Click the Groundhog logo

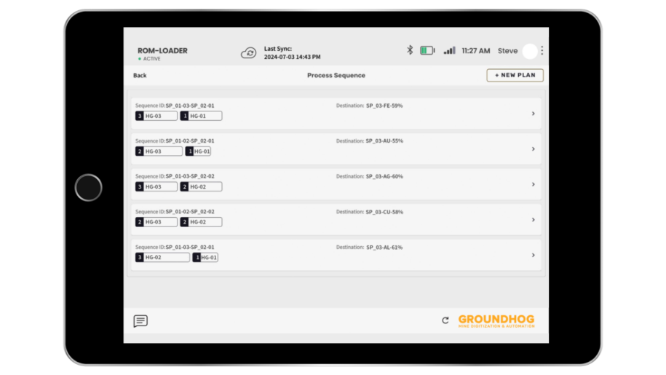coord(496,320)
